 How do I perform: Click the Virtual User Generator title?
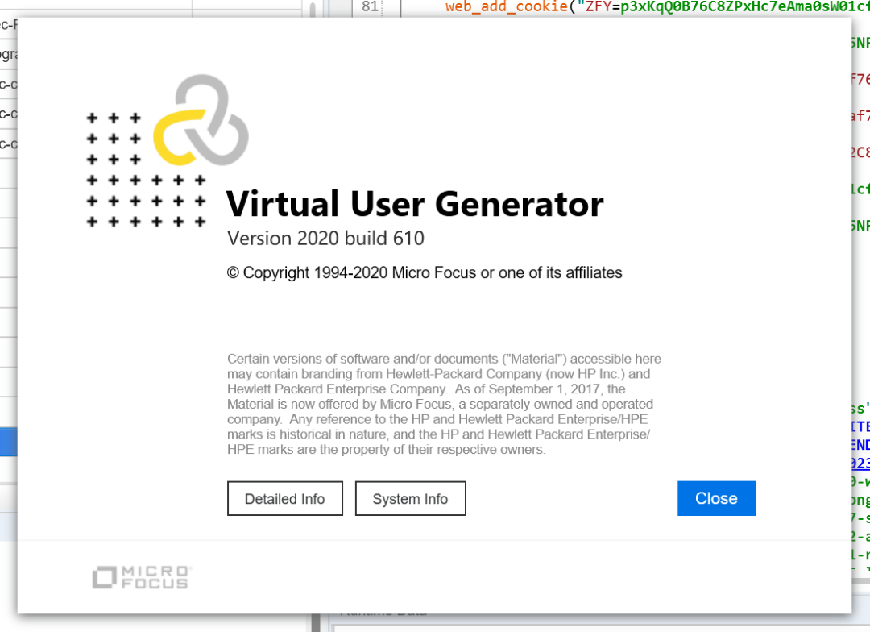pyautogui.click(x=414, y=204)
